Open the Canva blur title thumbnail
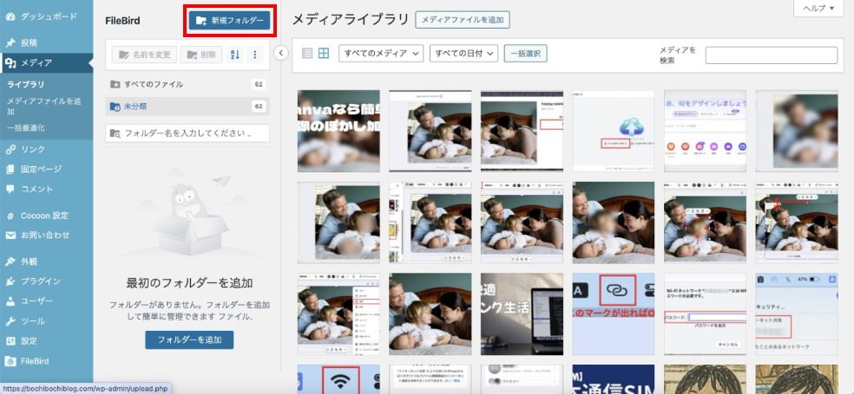This screenshot has height=394, width=854. click(x=338, y=131)
